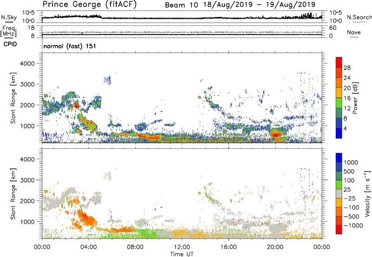The height and width of the screenshot is (257, 372).
Task: Click the 'Freq. [MHz]' axis label
Action: click(x=8, y=32)
